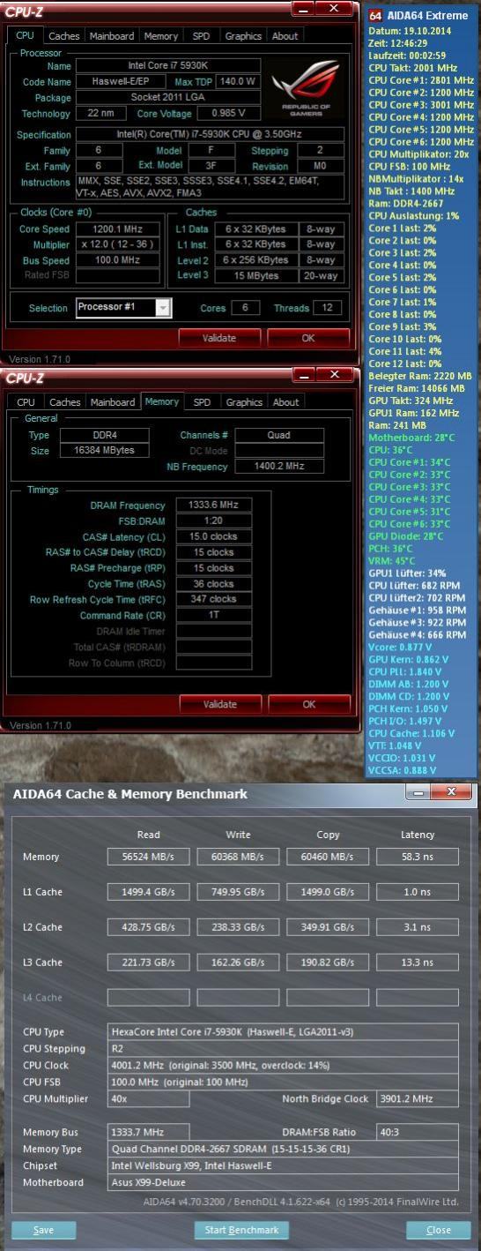
Task: Click DRAM:FSB Ratio value 40:3
Action: [417, 1132]
